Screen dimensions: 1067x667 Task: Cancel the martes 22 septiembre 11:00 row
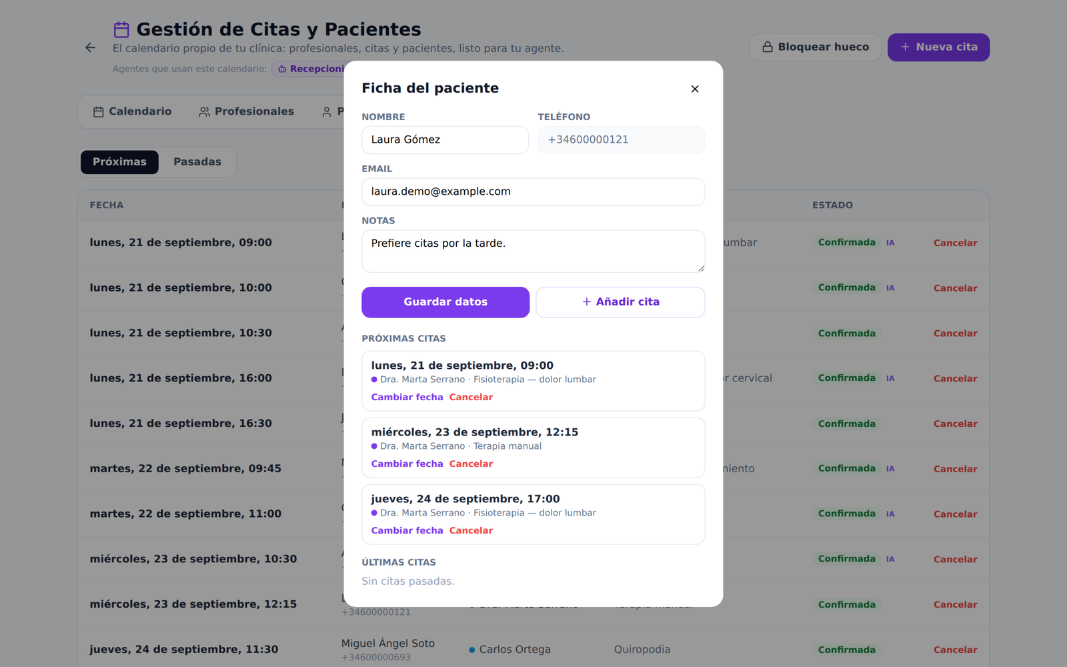[x=955, y=514]
